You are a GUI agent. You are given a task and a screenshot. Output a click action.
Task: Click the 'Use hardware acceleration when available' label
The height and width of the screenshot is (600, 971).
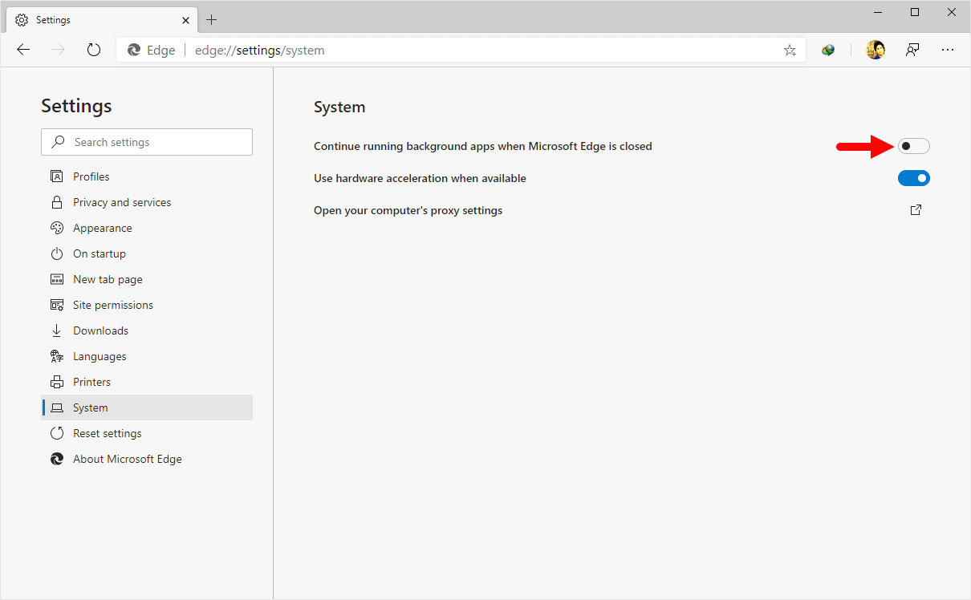pos(420,178)
